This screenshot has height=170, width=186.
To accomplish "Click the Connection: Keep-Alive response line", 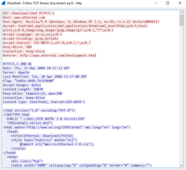I will pos(24,98).
